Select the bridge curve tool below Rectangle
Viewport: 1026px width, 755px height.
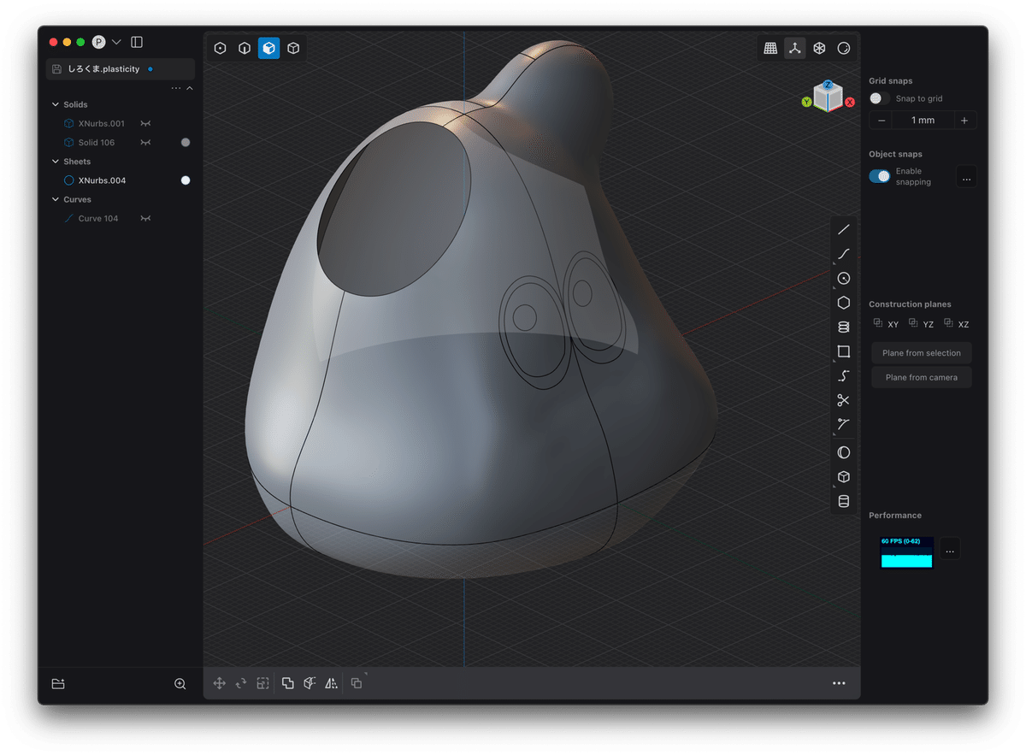[x=844, y=376]
